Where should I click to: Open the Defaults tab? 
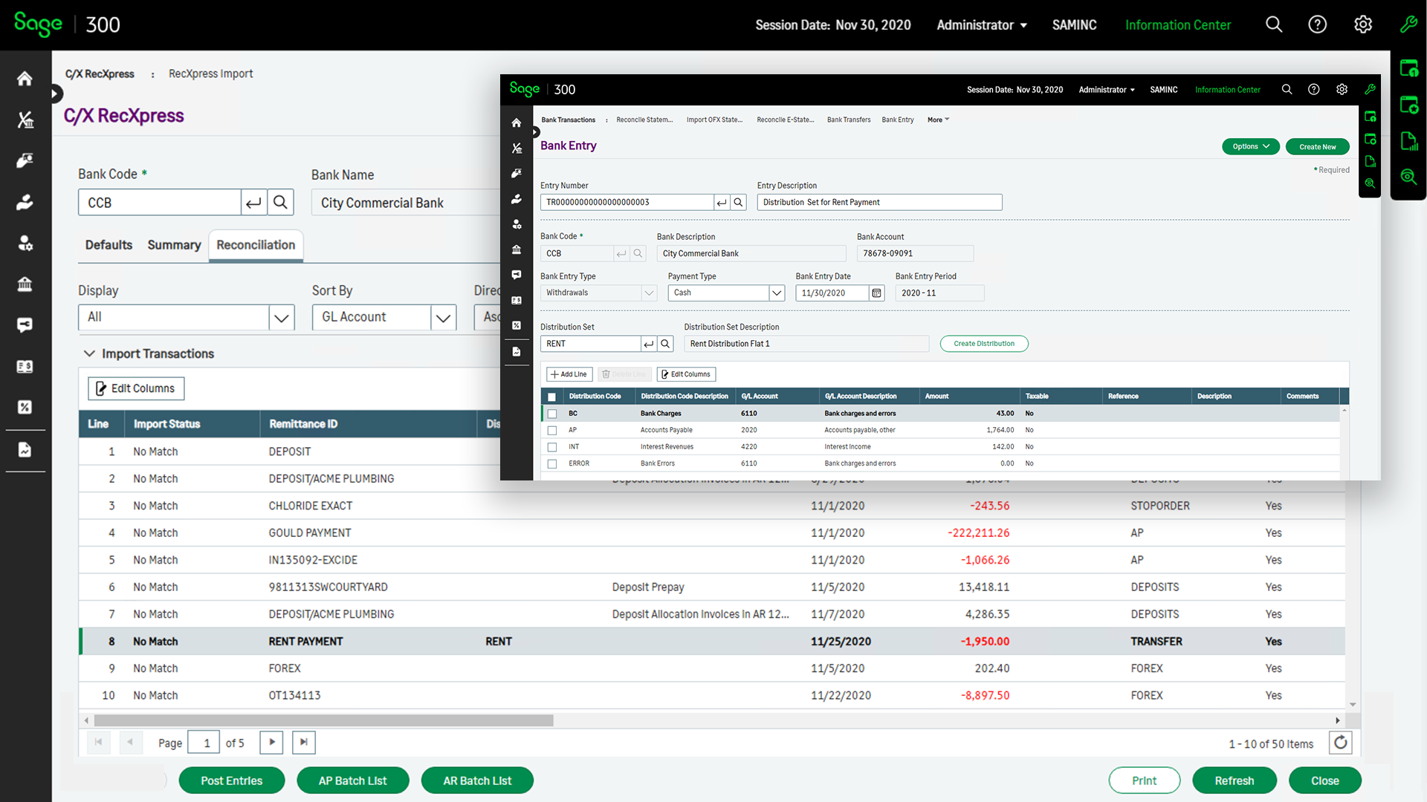(x=109, y=245)
